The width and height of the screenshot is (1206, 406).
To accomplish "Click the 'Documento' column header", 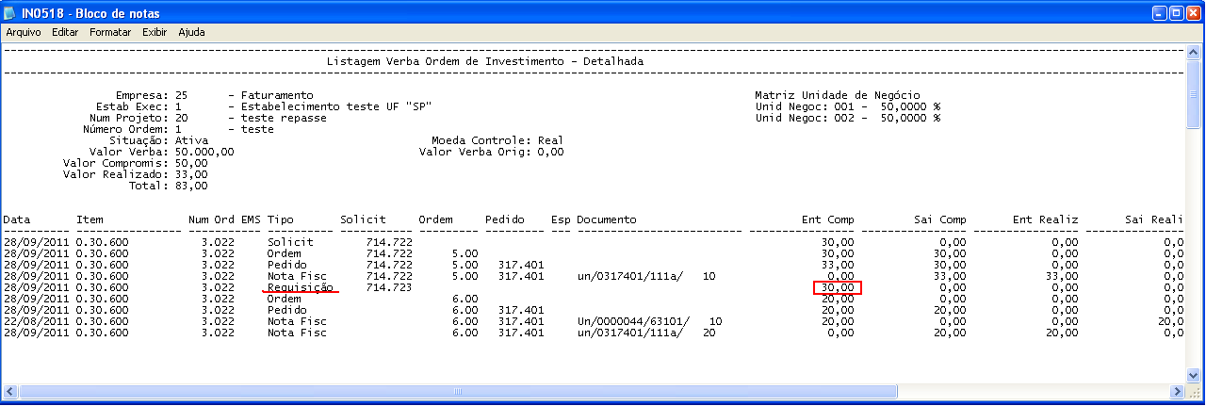I will (x=607, y=219).
